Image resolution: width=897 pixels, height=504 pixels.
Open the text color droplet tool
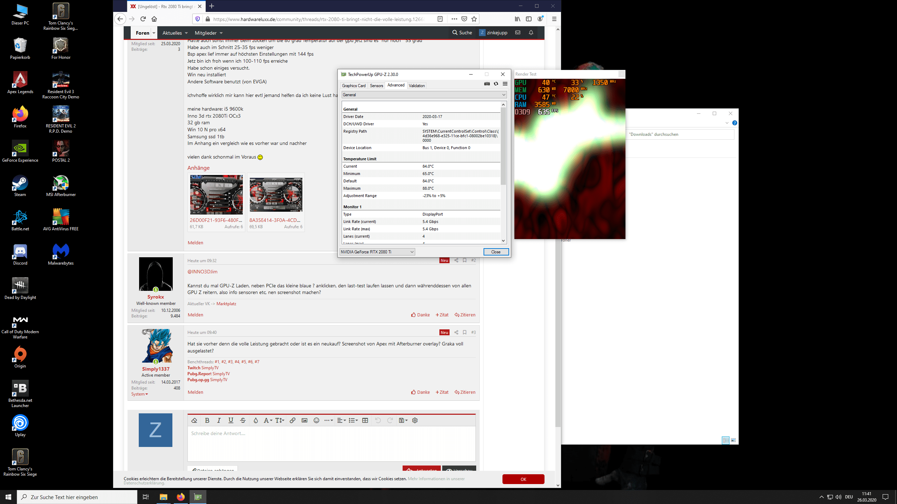tap(256, 420)
